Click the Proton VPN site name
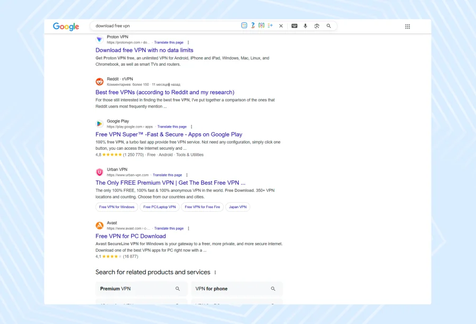 pyautogui.click(x=117, y=37)
